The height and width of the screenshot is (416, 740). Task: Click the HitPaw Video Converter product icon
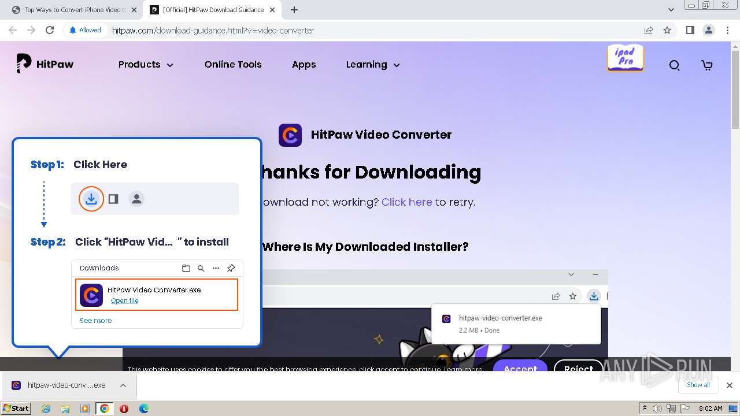(x=290, y=135)
